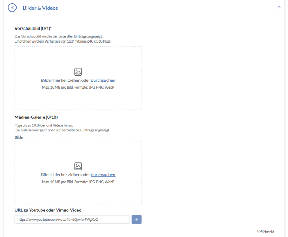Click the image placeholder icon in Medien-Galerie area
The width and height of the screenshot is (288, 237).
(x=78, y=166)
